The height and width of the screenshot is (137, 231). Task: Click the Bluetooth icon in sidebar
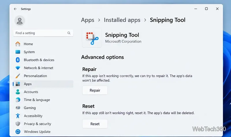[18, 60]
